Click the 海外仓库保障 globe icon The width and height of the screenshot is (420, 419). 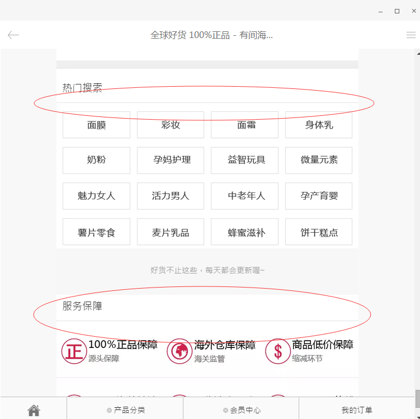[x=180, y=351]
